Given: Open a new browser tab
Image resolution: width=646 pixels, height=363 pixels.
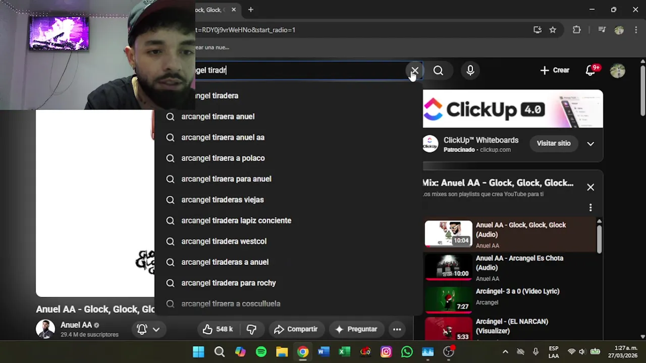Looking at the screenshot, I should (x=250, y=10).
